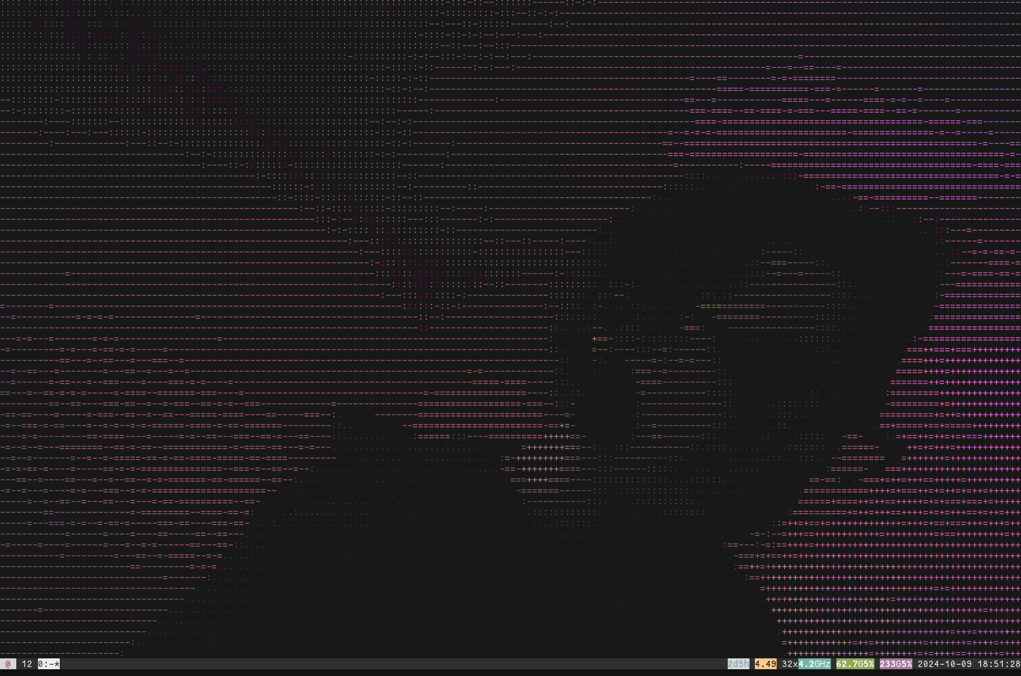Select the tmux window tab 0:-*
Screen dimensions: 1021x676
(48, 664)
